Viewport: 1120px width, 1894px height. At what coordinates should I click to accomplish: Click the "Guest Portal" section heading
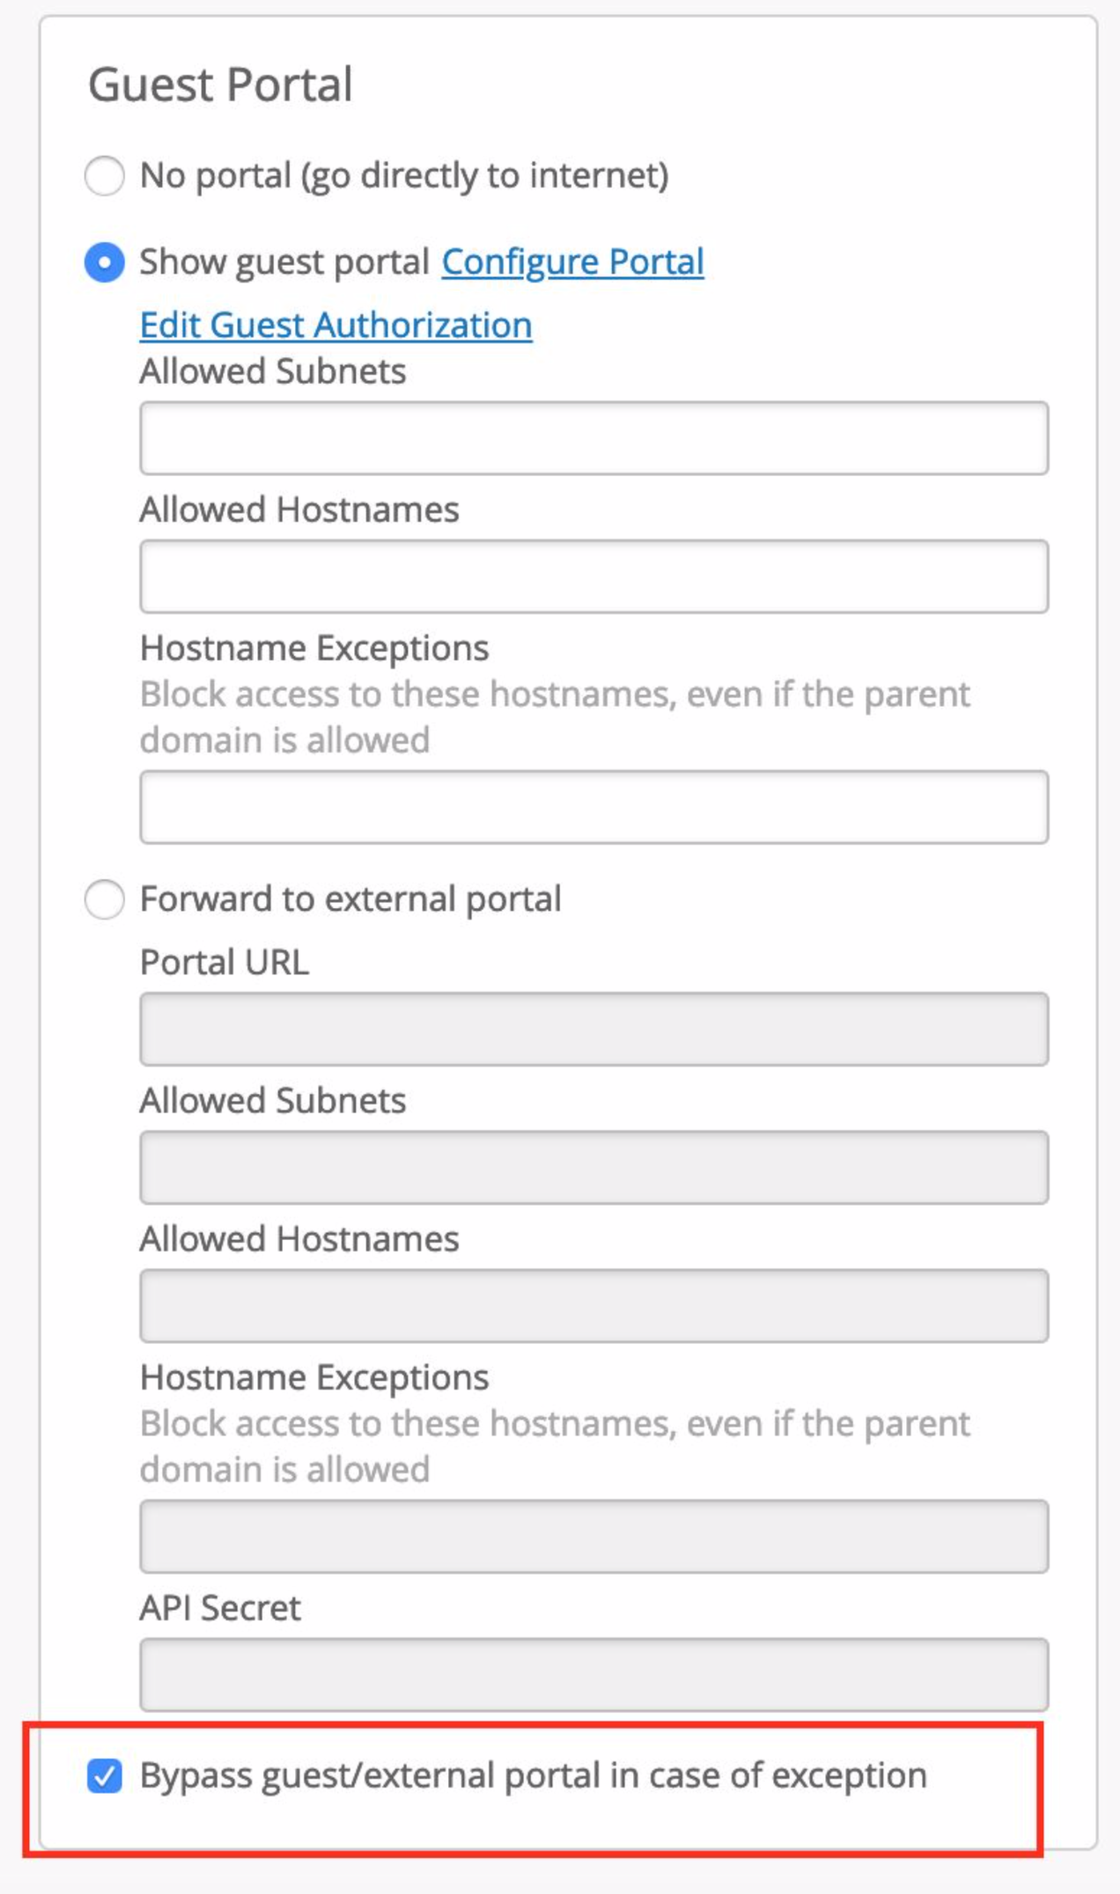tap(220, 85)
